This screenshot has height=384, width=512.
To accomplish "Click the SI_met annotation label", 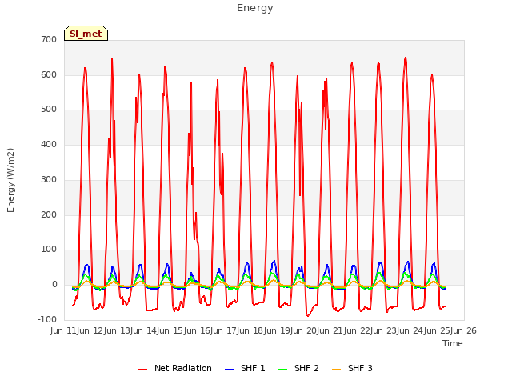I will point(86,34).
